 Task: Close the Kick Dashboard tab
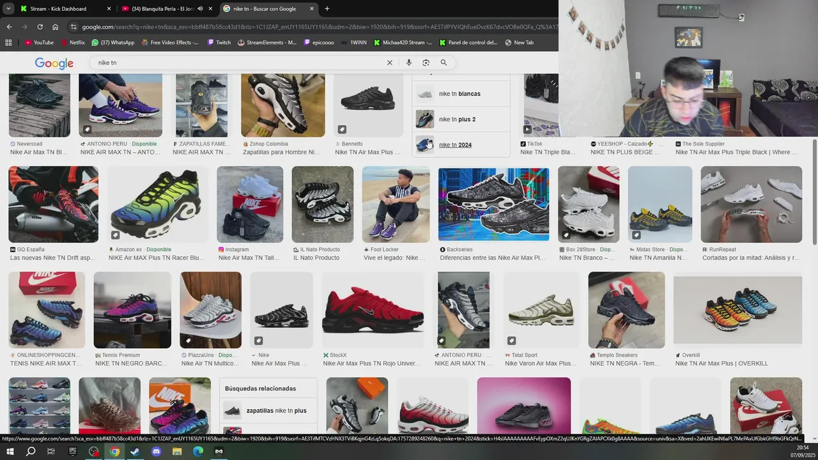tap(109, 9)
